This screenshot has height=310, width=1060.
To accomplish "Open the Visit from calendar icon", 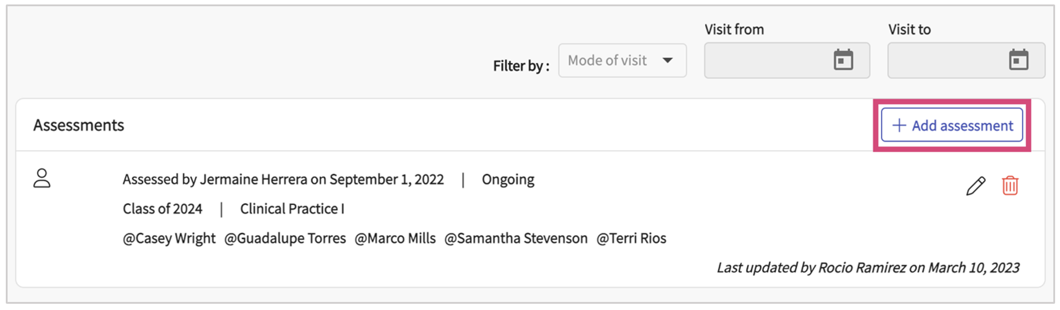I will pyautogui.click(x=843, y=60).
